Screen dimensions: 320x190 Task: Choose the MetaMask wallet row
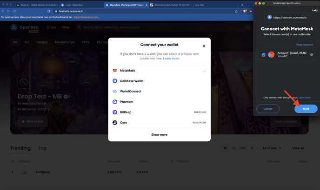pyautogui.click(x=160, y=71)
